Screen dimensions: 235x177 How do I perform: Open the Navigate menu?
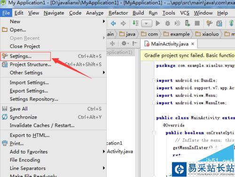pyautogui.click(x=54, y=13)
